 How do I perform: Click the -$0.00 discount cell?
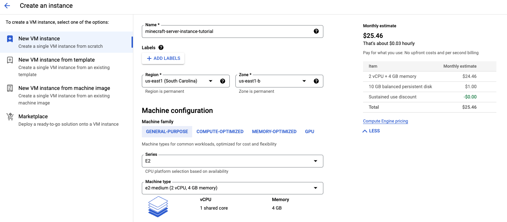coord(470,97)
